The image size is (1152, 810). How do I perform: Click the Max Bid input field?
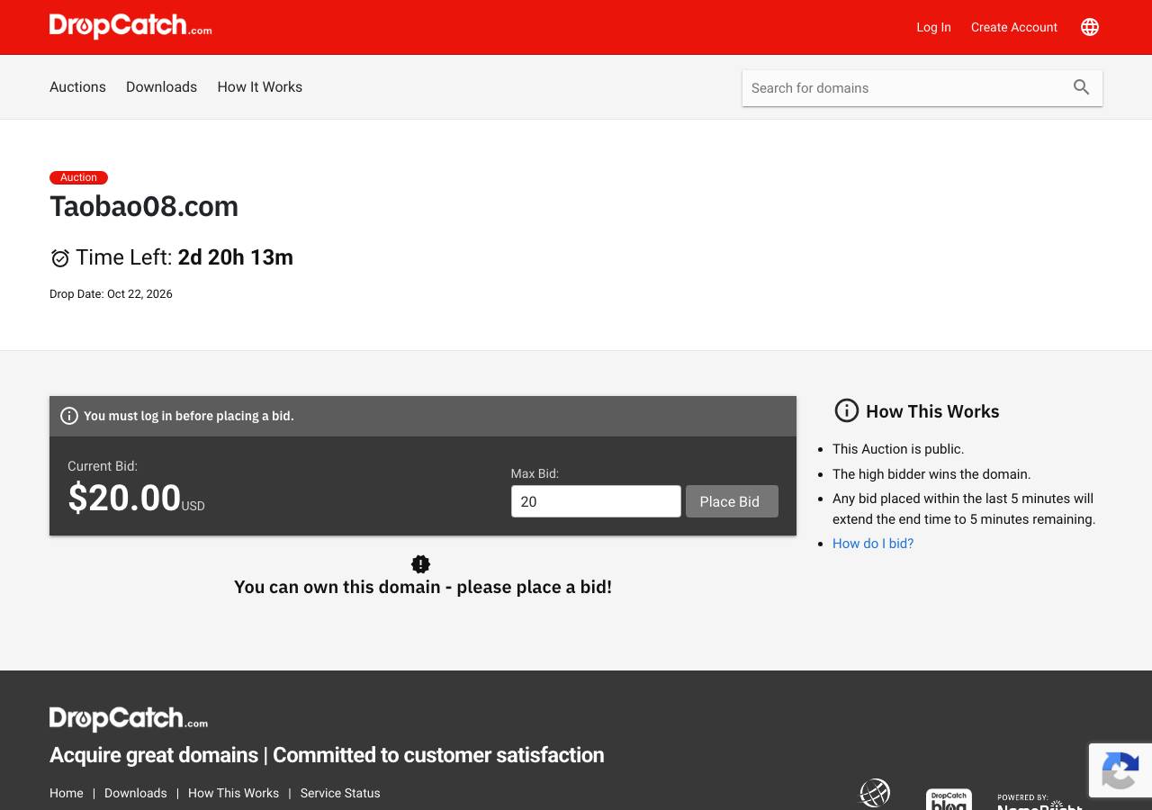click(x=596, y=501)
